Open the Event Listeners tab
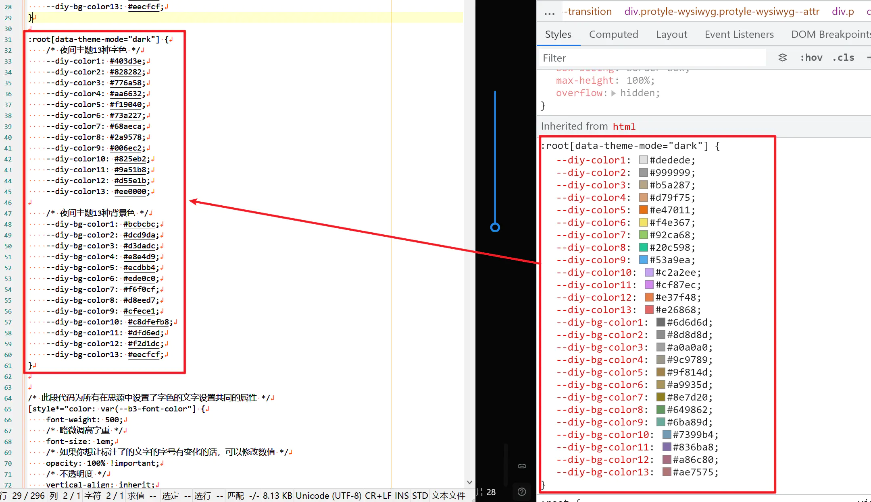Screen dimensions: 871x502 click(739, 34)
